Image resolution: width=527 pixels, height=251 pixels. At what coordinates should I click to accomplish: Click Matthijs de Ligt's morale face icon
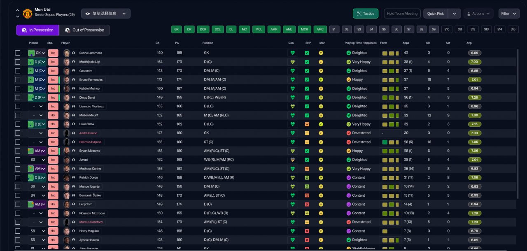pyautogui.click(x=321, y=62)
